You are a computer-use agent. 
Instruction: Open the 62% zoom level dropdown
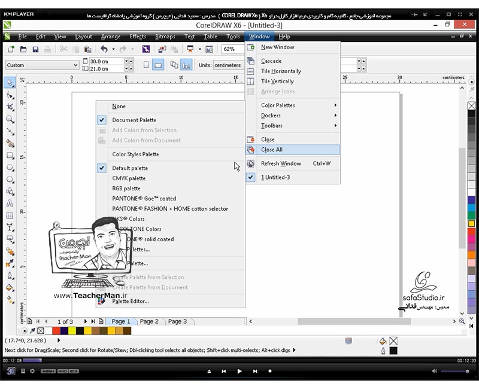tap(233, 49)
